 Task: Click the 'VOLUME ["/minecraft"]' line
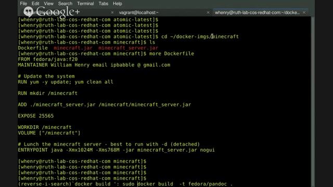click(x=49, y=133)
